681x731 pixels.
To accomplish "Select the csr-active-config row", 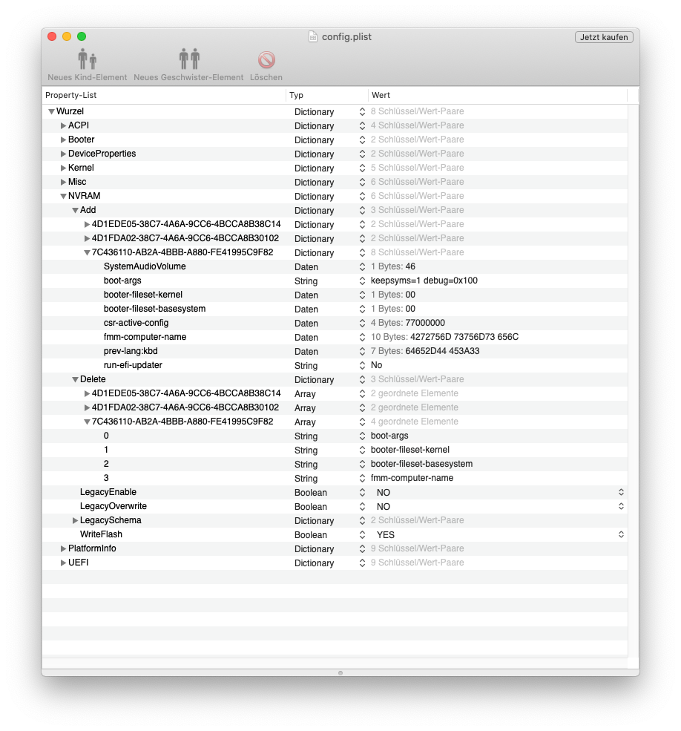I will point(335,323).
